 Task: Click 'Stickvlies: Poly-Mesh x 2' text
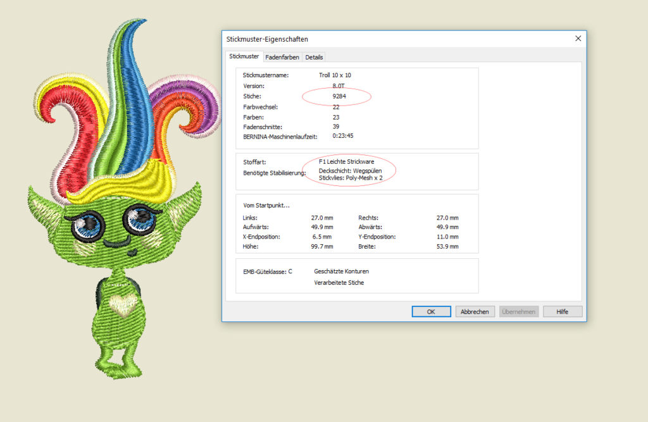(x=351, y=178)
